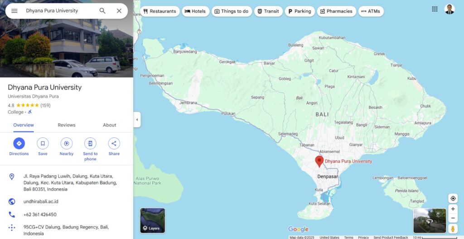This screenshot has height=239, width=464.
Task: Show your current location on map
Action: 453,198
